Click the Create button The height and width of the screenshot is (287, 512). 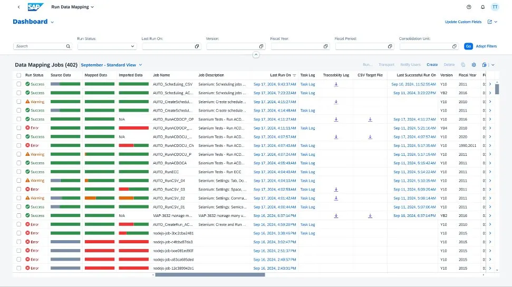coord(432,65)
